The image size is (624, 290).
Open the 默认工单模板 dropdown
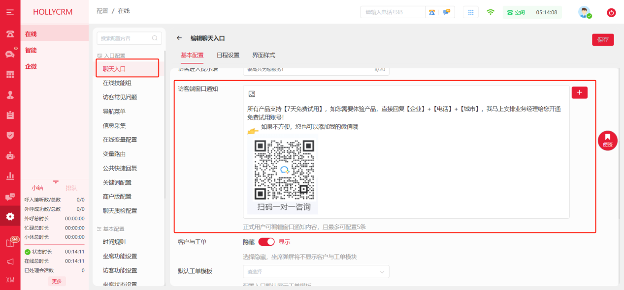316,272
